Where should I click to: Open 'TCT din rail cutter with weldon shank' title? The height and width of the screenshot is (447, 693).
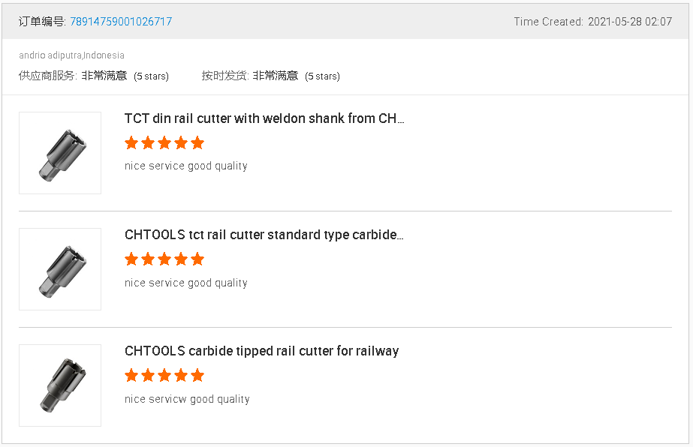[x=264, y=118]
